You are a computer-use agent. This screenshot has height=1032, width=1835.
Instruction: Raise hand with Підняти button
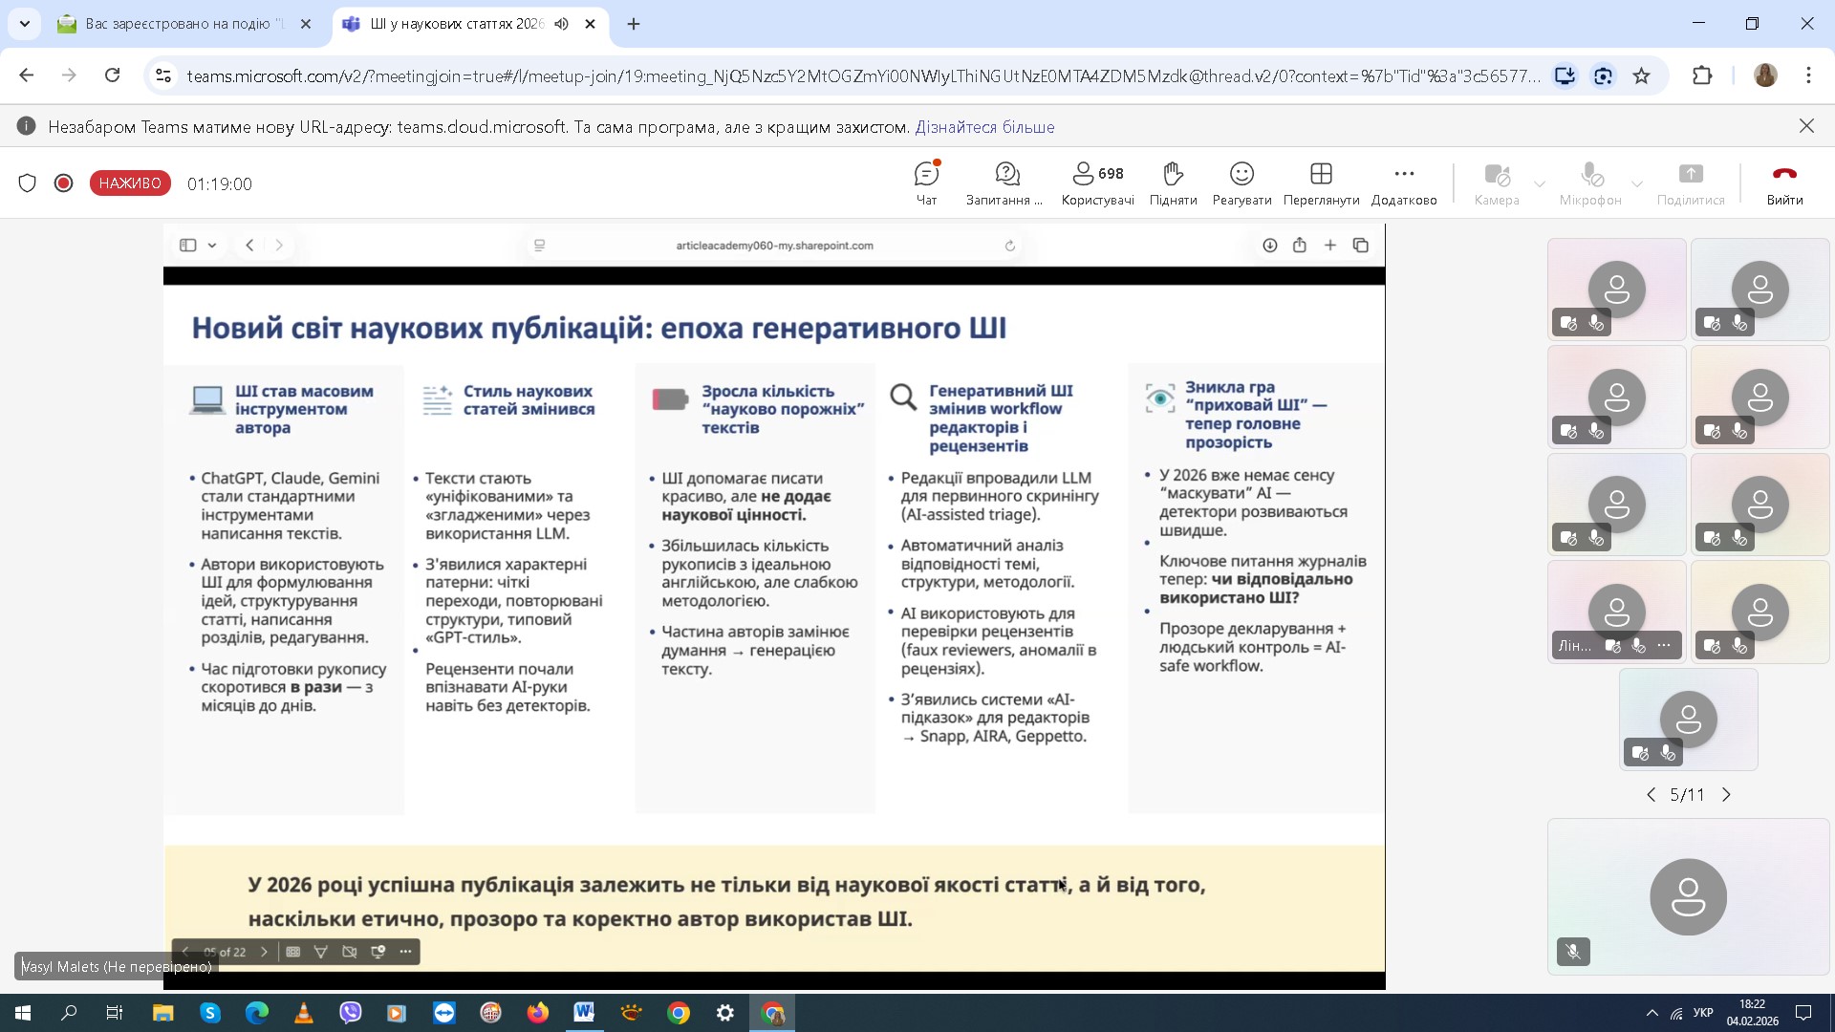[1173, 175]
